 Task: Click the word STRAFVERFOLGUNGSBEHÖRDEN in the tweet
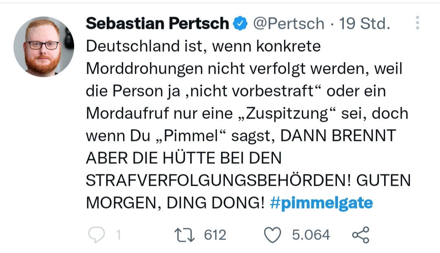pyautogui.click(x=216, y=180)
